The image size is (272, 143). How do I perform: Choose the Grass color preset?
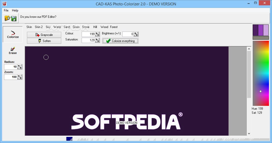click(76, 27)
